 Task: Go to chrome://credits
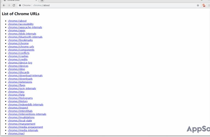point(18,60)
